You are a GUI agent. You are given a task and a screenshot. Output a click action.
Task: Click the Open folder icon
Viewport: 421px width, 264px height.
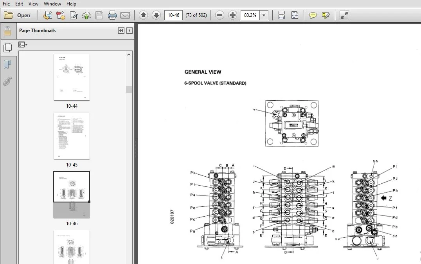point(9,15)
